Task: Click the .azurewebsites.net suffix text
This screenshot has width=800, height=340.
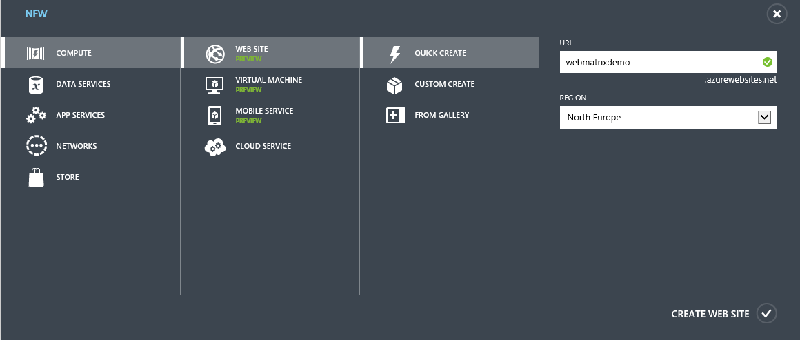Action: point(740,80)
